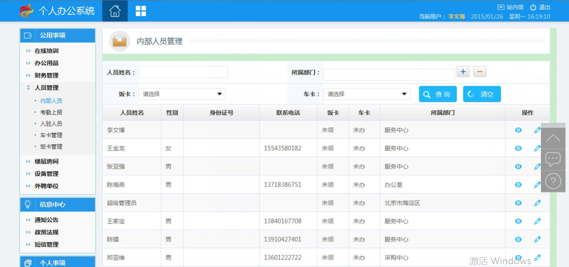
Task: Edit 超级管理员 row with pencil icon
Action: [537, 203]
